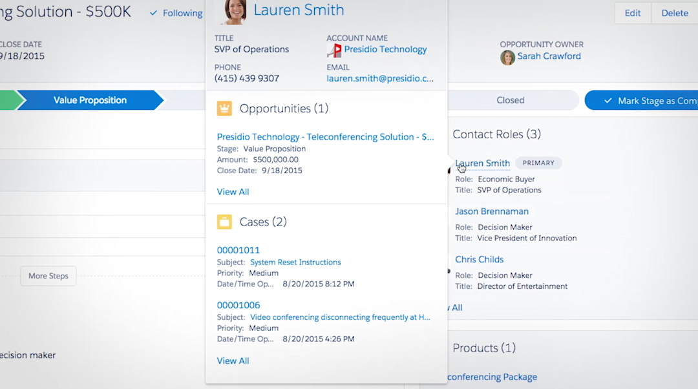This screenshot has height=389, width=698.
Task: Click the SVP of Operations title in popup
Action: [x=251, y=49]
